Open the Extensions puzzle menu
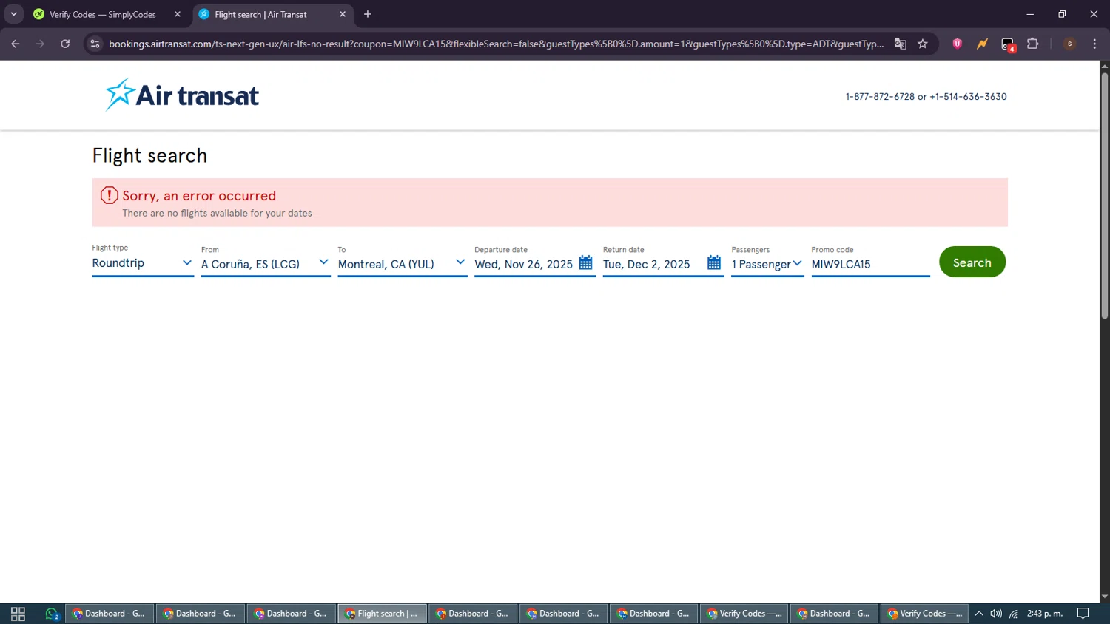The width and height of the screenshot is (1110, 624). [1033, 44]
